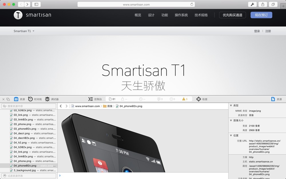Image resolution: width=286 pixels, height=179 pixels.
Task: Click the 现在预订 button
Action: [x=261, y=15]
